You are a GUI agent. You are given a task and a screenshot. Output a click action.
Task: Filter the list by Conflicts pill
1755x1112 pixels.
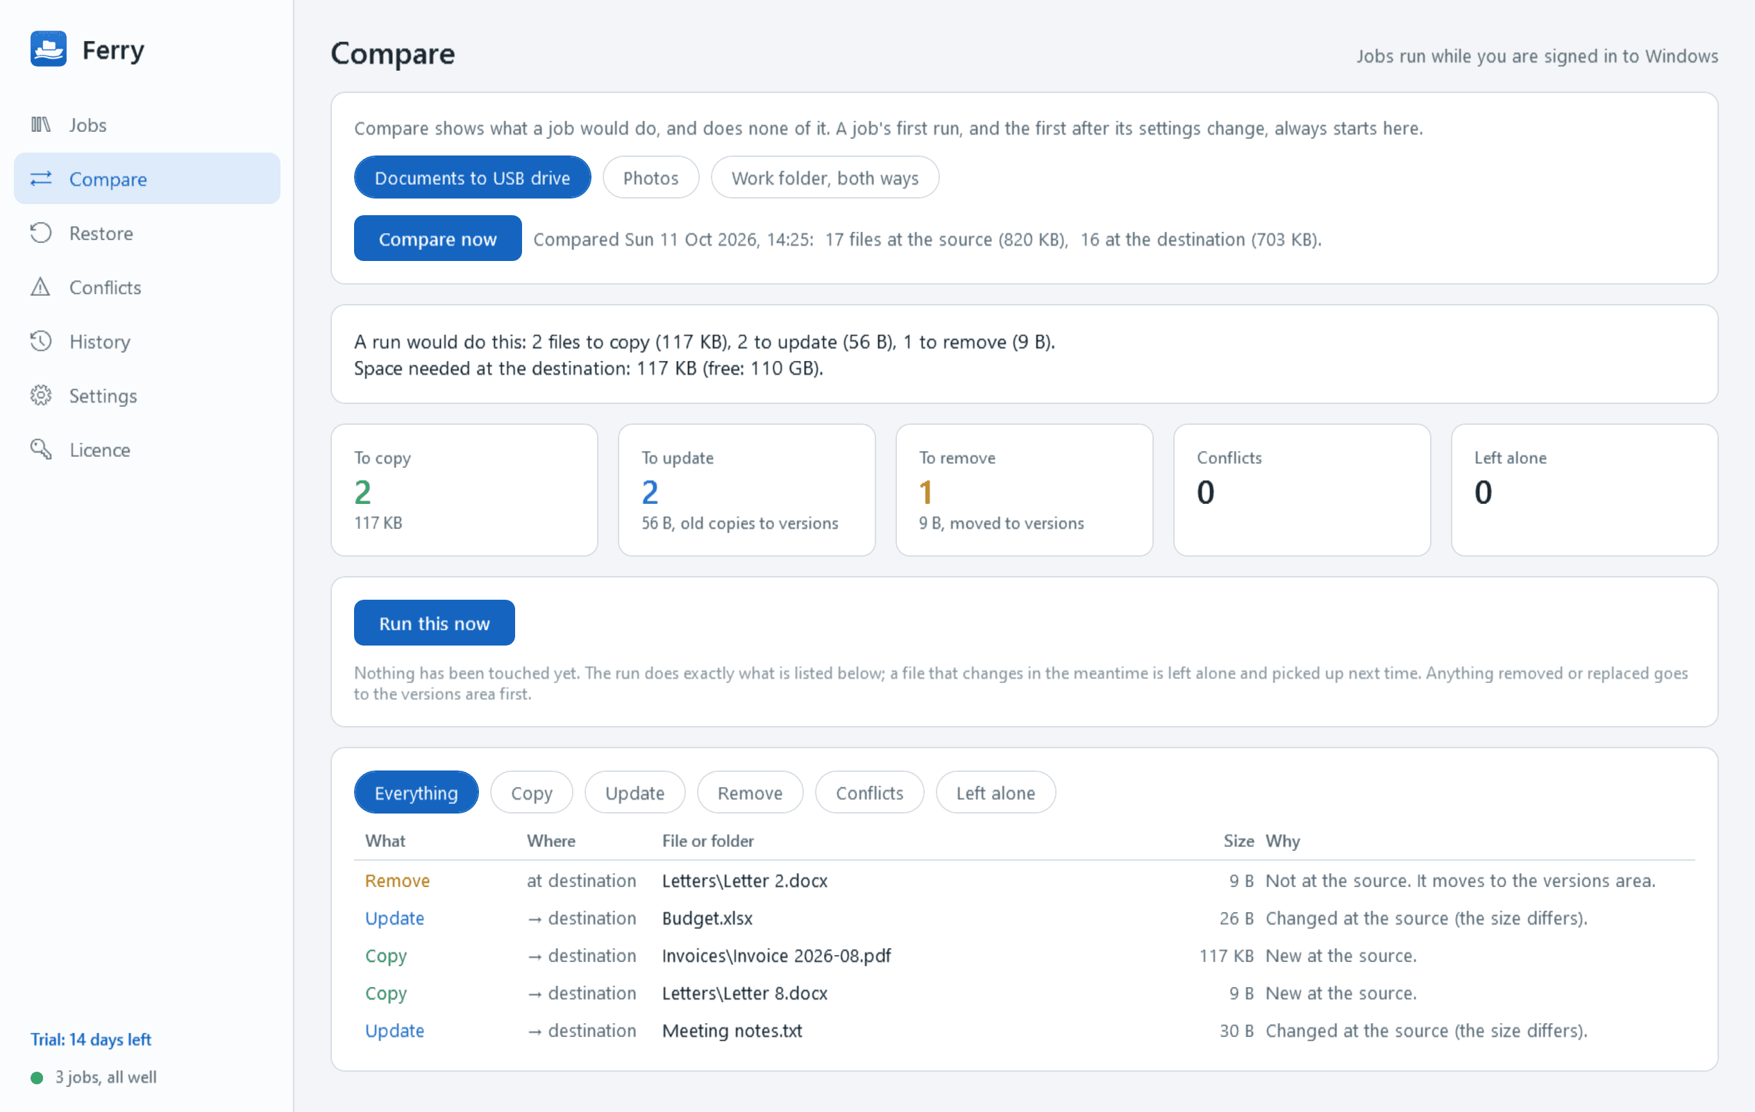point(868,792)
